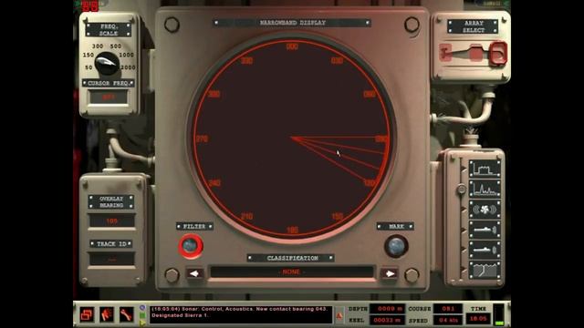Click the Track ID readout field
Screen dimensions: 584x328
111,259
